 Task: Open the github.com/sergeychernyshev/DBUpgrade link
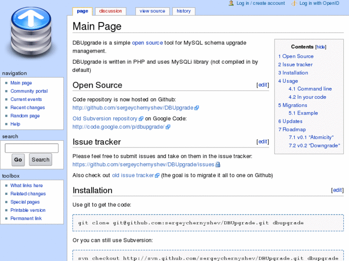point(133,108)
